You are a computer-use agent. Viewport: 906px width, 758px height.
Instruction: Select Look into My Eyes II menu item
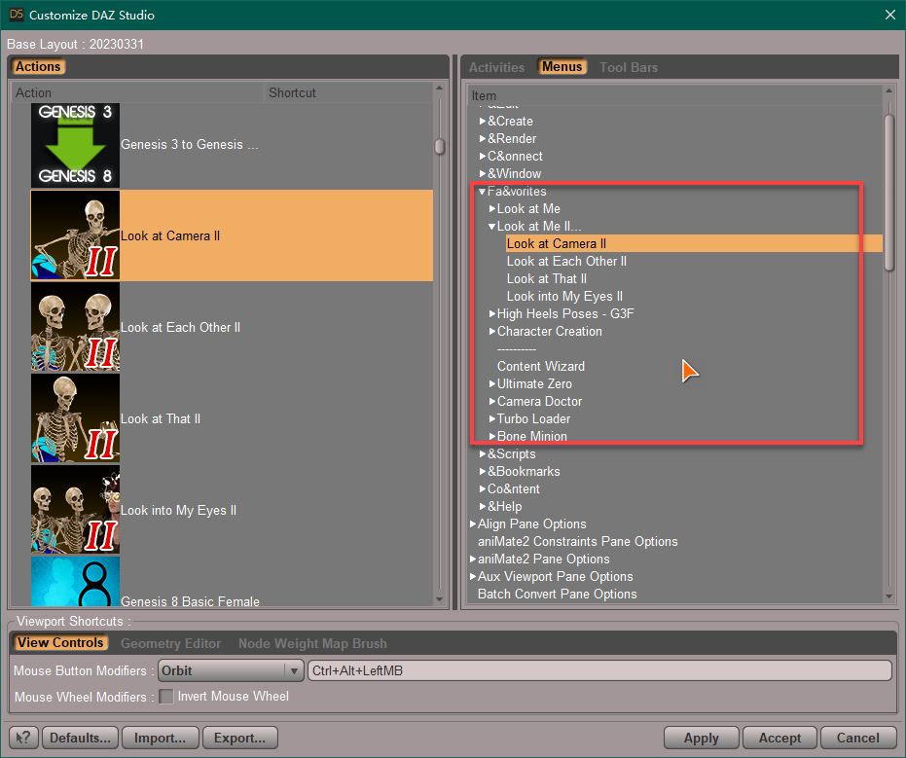pyautogui.click(x=564, y=297)
